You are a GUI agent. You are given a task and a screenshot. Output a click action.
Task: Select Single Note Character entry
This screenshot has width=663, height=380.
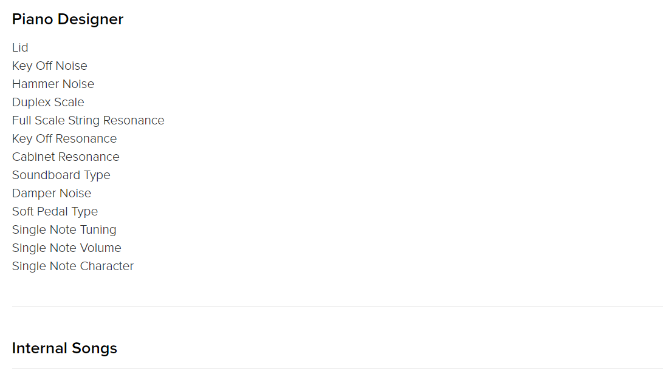coord(73,266)
